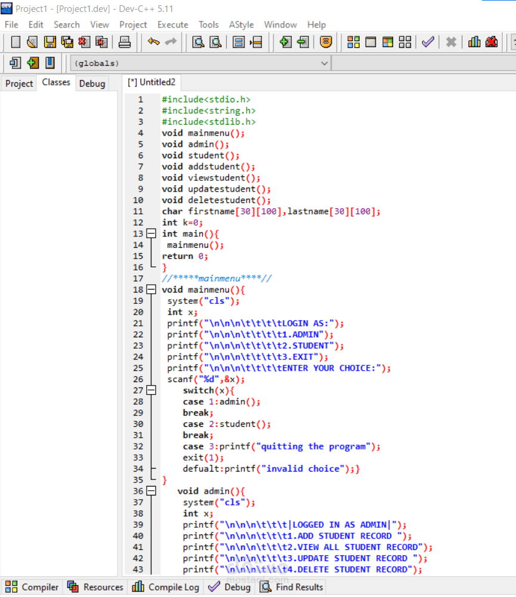Image resolution: width=516 pixels, height=597 pixels.
Task: Open the (globals) class dropdown
Action: tap(200, 63)
